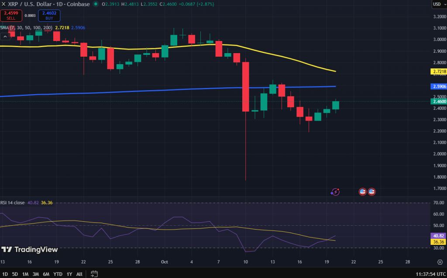447x278 pixels.
Task: Select the RSI 14 close legend
Action: coord(13,203)
